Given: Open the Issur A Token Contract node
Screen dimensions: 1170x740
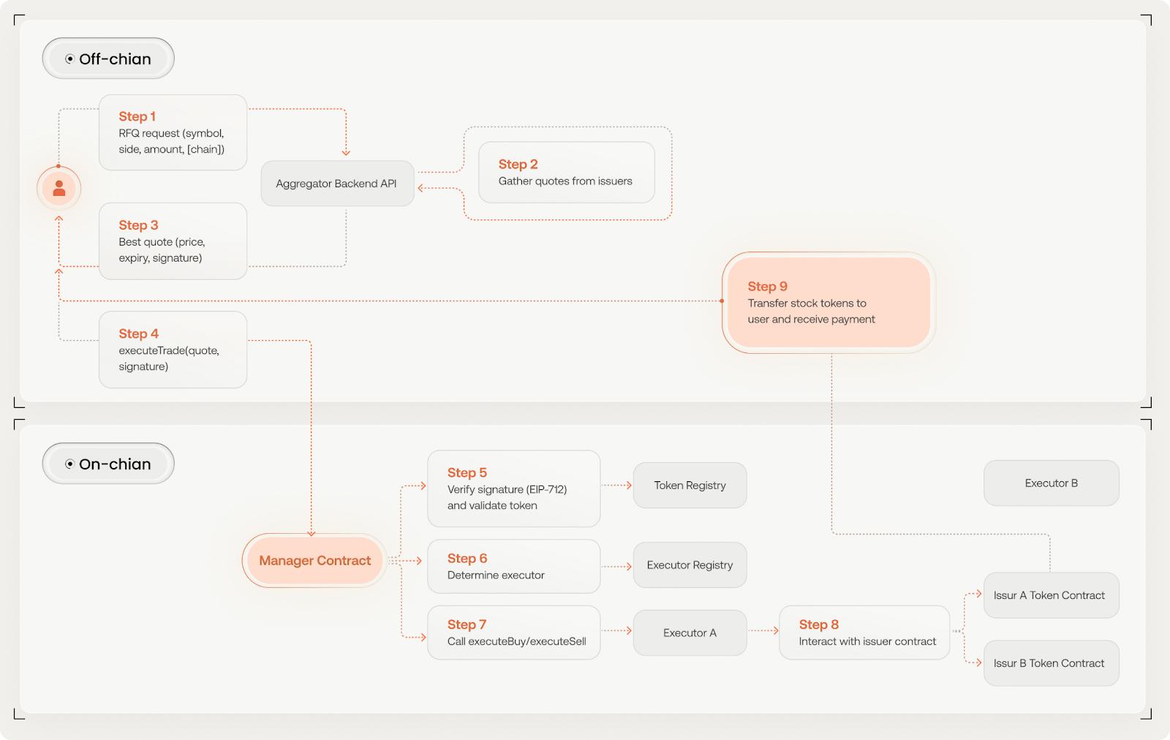Looking at the screenshot, I should [x=1051, y=595].
